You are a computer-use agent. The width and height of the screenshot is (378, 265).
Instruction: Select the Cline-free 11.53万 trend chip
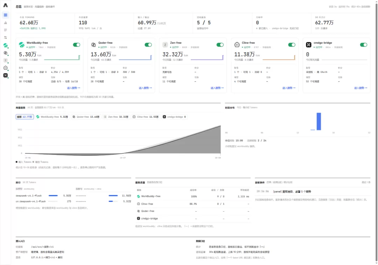pos(146,117)
